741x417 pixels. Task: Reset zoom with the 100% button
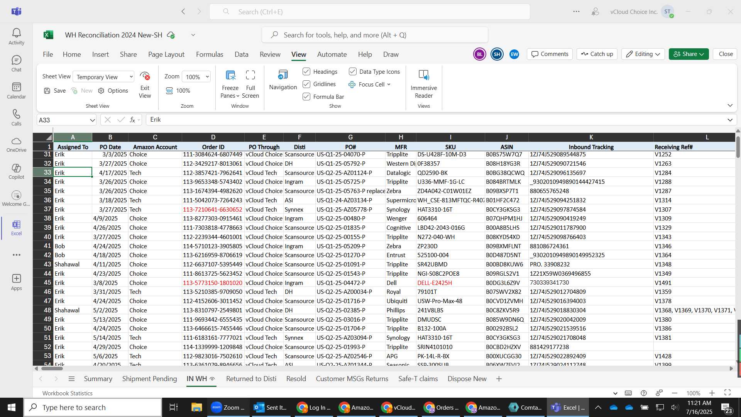coord(178,91)
